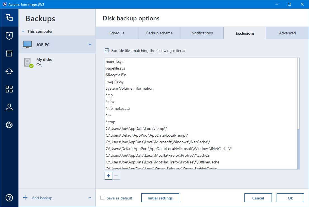The image size is (309, 207).
Task: Select the *.tibx exclusion entry
Action: (201, 102)
